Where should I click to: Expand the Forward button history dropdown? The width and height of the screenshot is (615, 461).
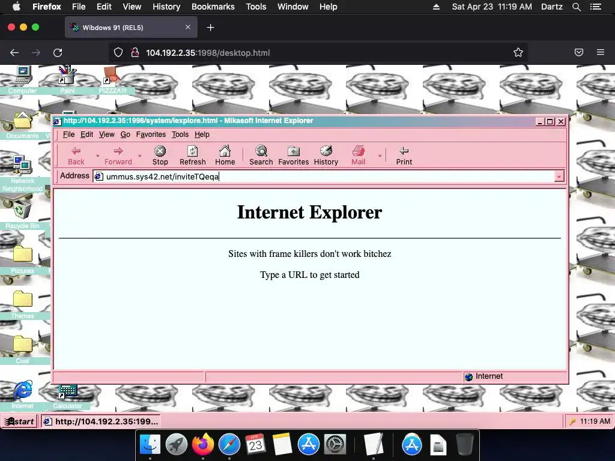coord(139,155)
